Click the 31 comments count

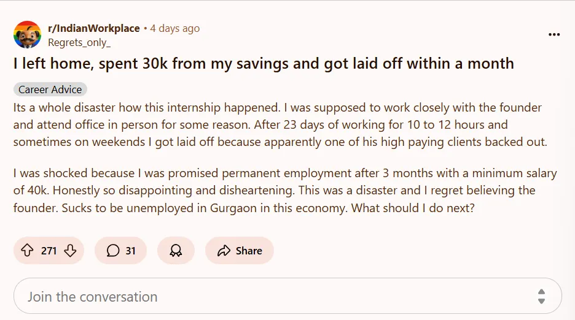[131, 251]
